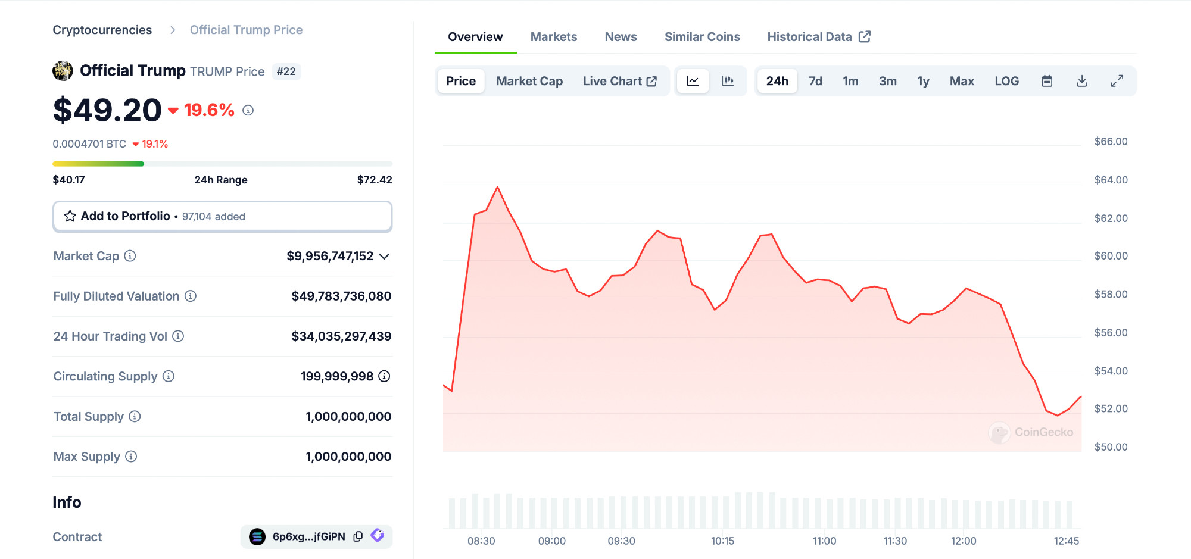Click the #22 rank badge

pyautogui.click(x=286, y=71)
